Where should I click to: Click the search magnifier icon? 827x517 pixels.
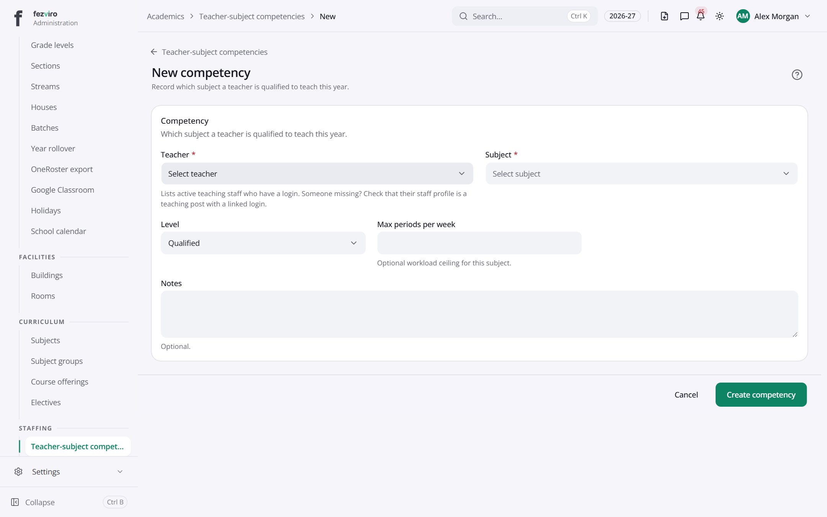click(x=463, y=16)
